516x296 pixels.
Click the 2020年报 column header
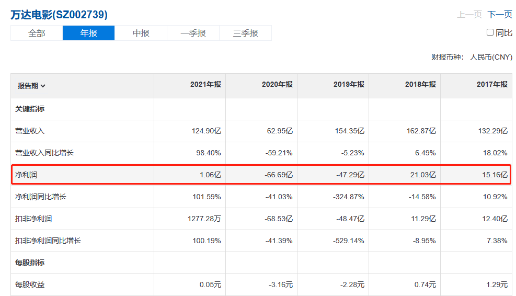point(277,85)
